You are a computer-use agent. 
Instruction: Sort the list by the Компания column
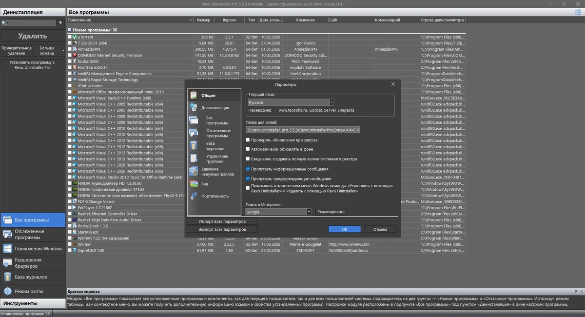pos(306,20)
